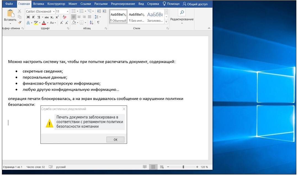The width and height of the screenshot is (298, 175).
Task: Increase paragraph indent icon
Action: coord(104,11)
